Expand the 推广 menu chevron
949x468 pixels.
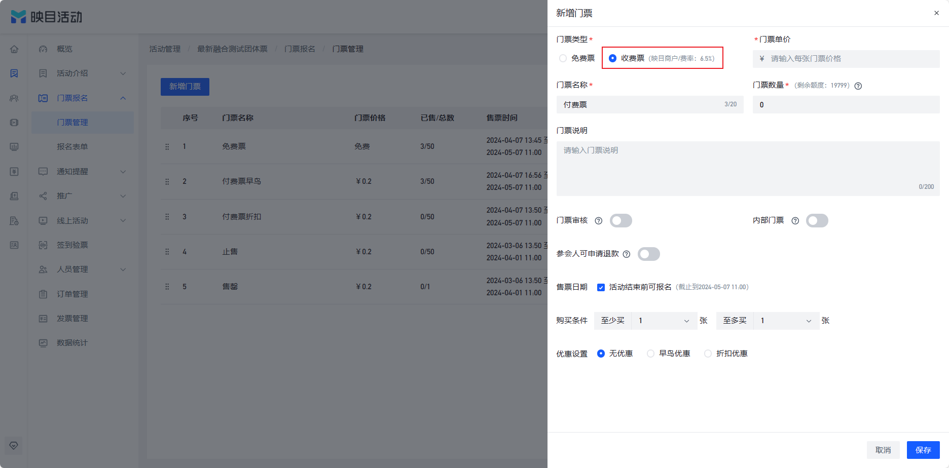tap(123, 196)
